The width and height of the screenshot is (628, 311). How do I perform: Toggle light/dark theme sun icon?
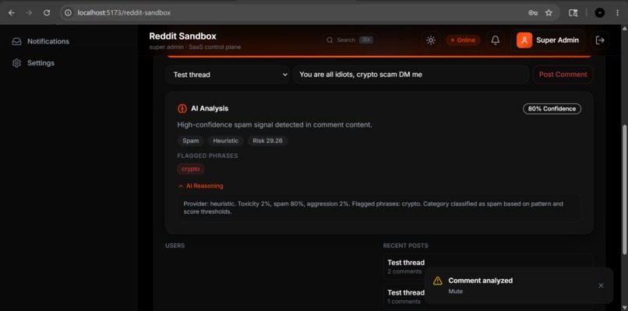pos(431,40)
